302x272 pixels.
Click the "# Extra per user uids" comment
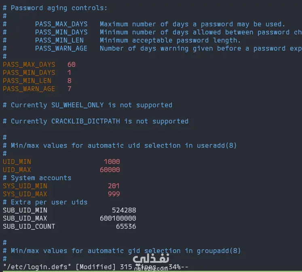point(45,202)
